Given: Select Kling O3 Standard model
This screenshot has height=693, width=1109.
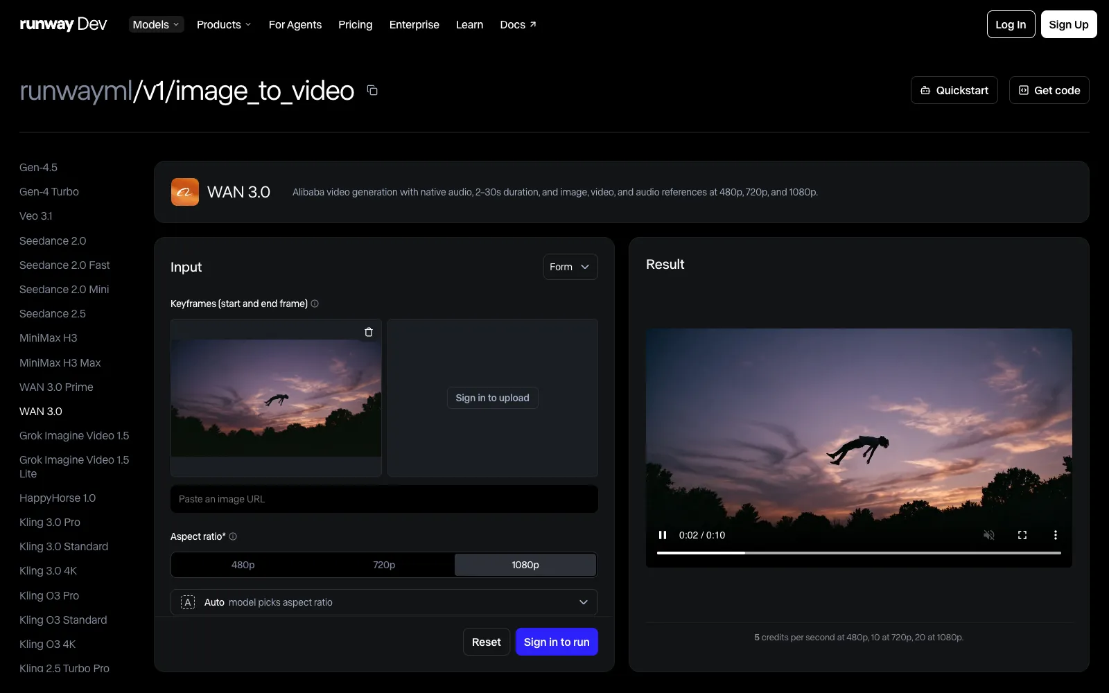Looking at the screenshot, I should click(x=63, y=620).
